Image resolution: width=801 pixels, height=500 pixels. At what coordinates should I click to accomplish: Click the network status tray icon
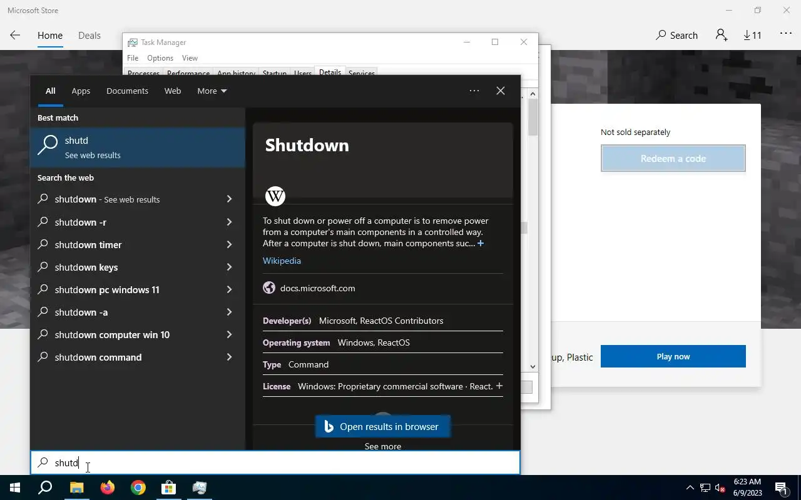[x=705, y=487]
